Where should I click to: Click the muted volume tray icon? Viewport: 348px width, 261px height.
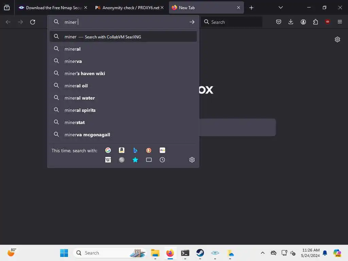pos(293,253)
